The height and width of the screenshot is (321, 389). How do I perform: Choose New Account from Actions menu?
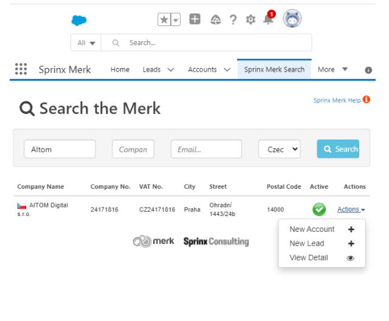tap(312, 229)
